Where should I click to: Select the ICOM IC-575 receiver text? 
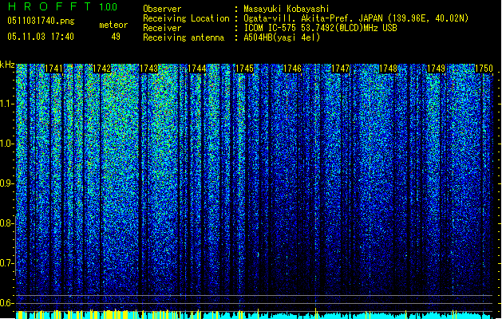[320, 28]
